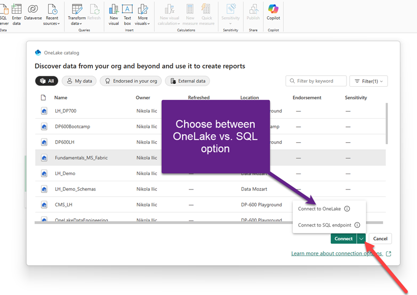
Task: Open Learn more about connection options link
Action: tap(337, 253)
